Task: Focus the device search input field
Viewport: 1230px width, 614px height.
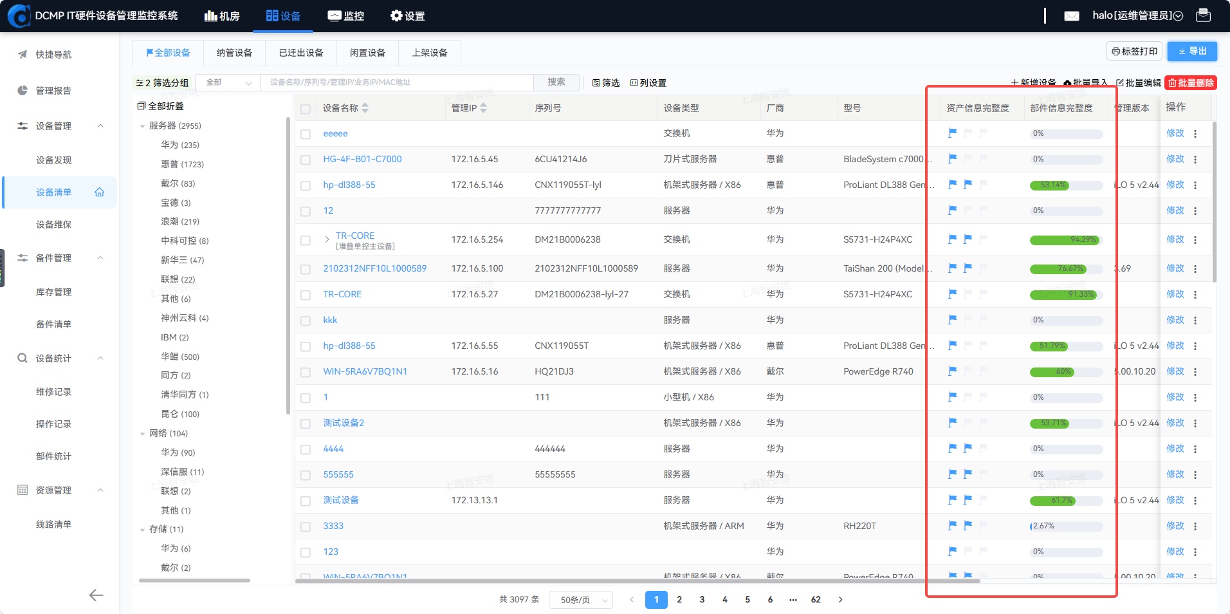Action: coord(397,82)
